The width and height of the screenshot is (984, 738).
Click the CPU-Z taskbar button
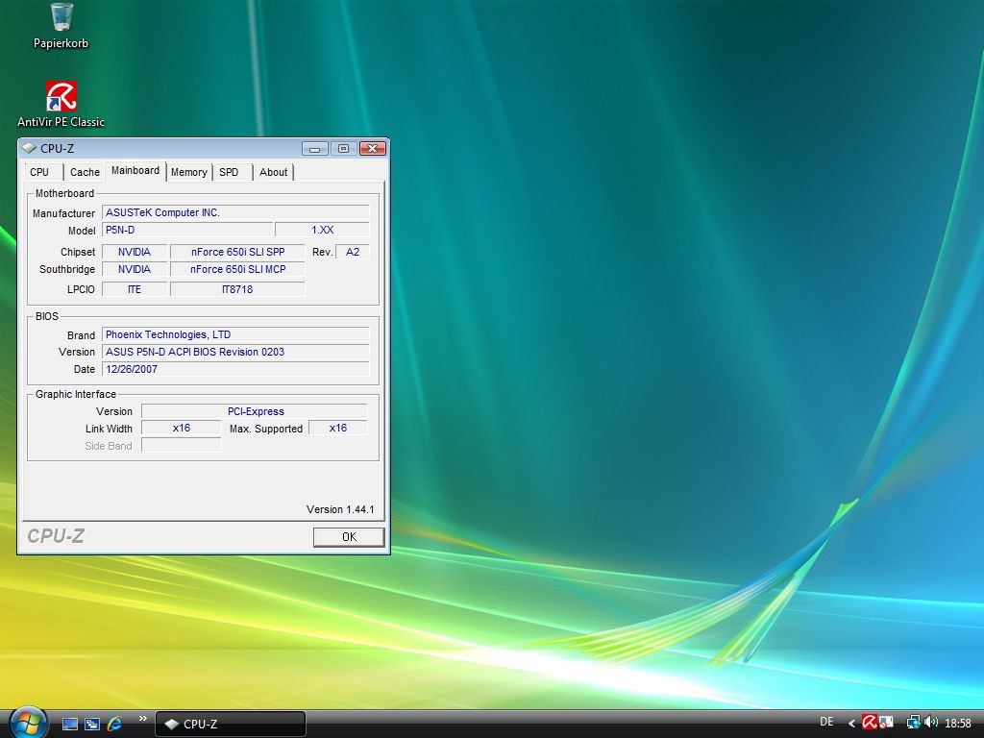click(x=231, y=724)
